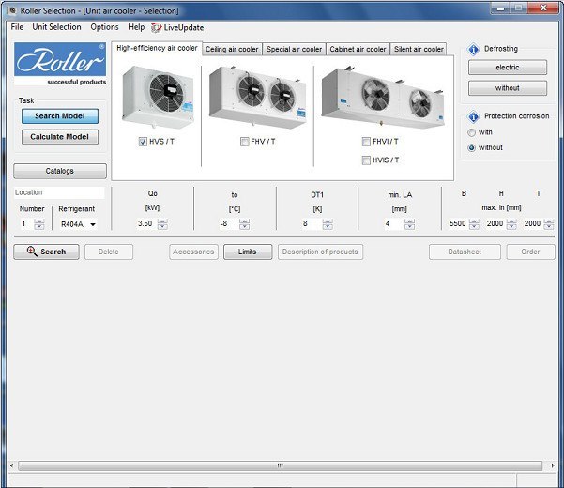Image resolution: width=564 pixels, height=488 pixels.
Task: Click the Accessories button
Action: [x=193, y=252]
